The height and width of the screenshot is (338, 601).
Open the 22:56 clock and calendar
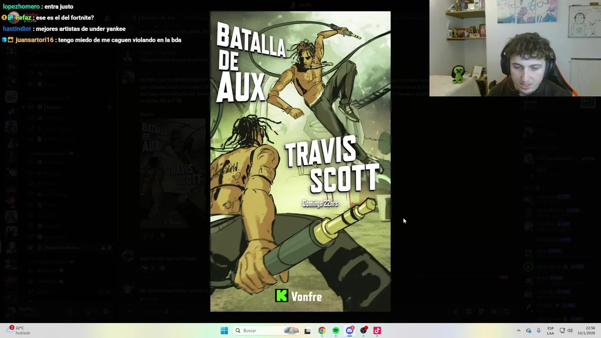pos(586,330)
